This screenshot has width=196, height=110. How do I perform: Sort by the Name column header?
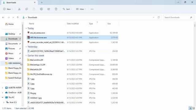click(x=32, y=24)
